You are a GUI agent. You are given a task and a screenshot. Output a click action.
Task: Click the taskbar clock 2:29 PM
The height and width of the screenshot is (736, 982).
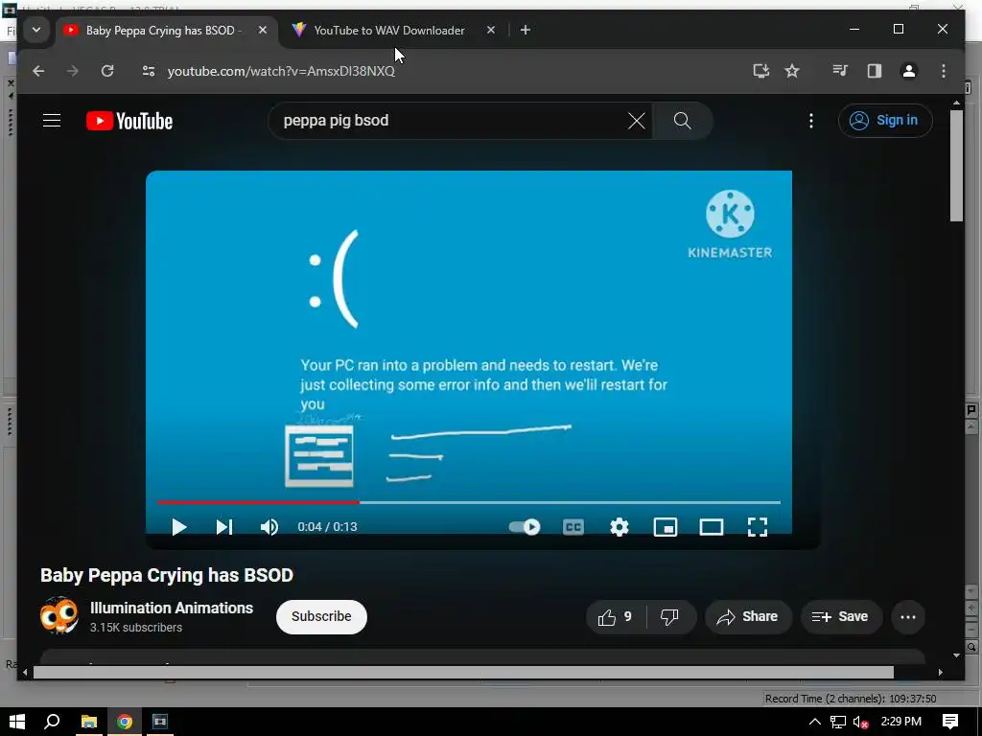pos(900,722)
